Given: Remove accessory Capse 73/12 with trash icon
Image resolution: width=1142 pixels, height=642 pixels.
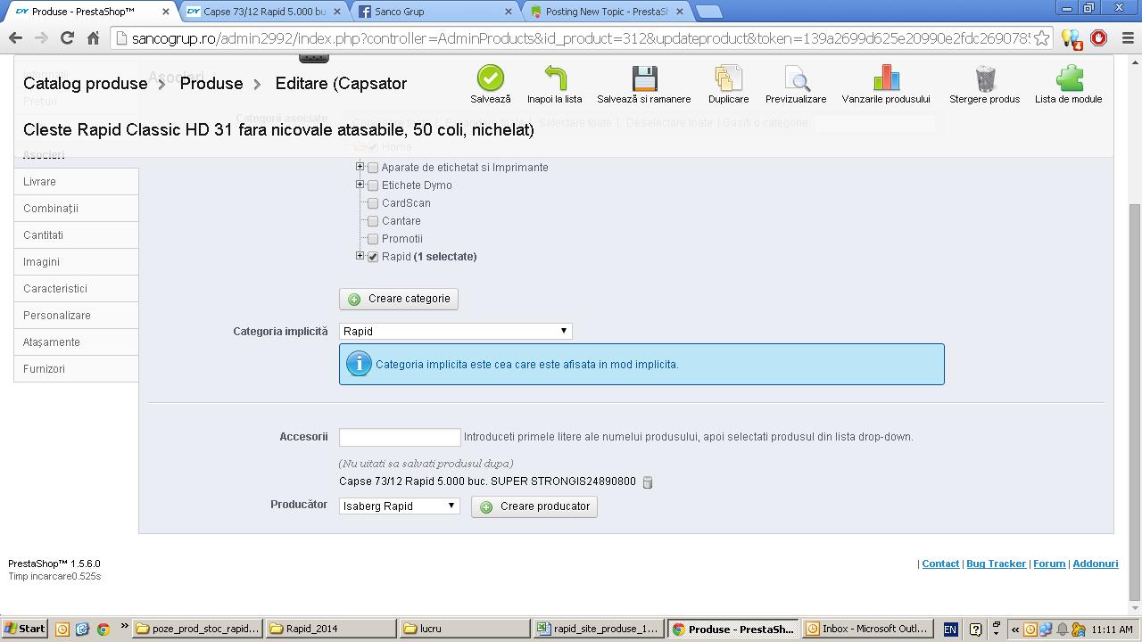Looking at the screenshot, I should (x=648, y=482).
